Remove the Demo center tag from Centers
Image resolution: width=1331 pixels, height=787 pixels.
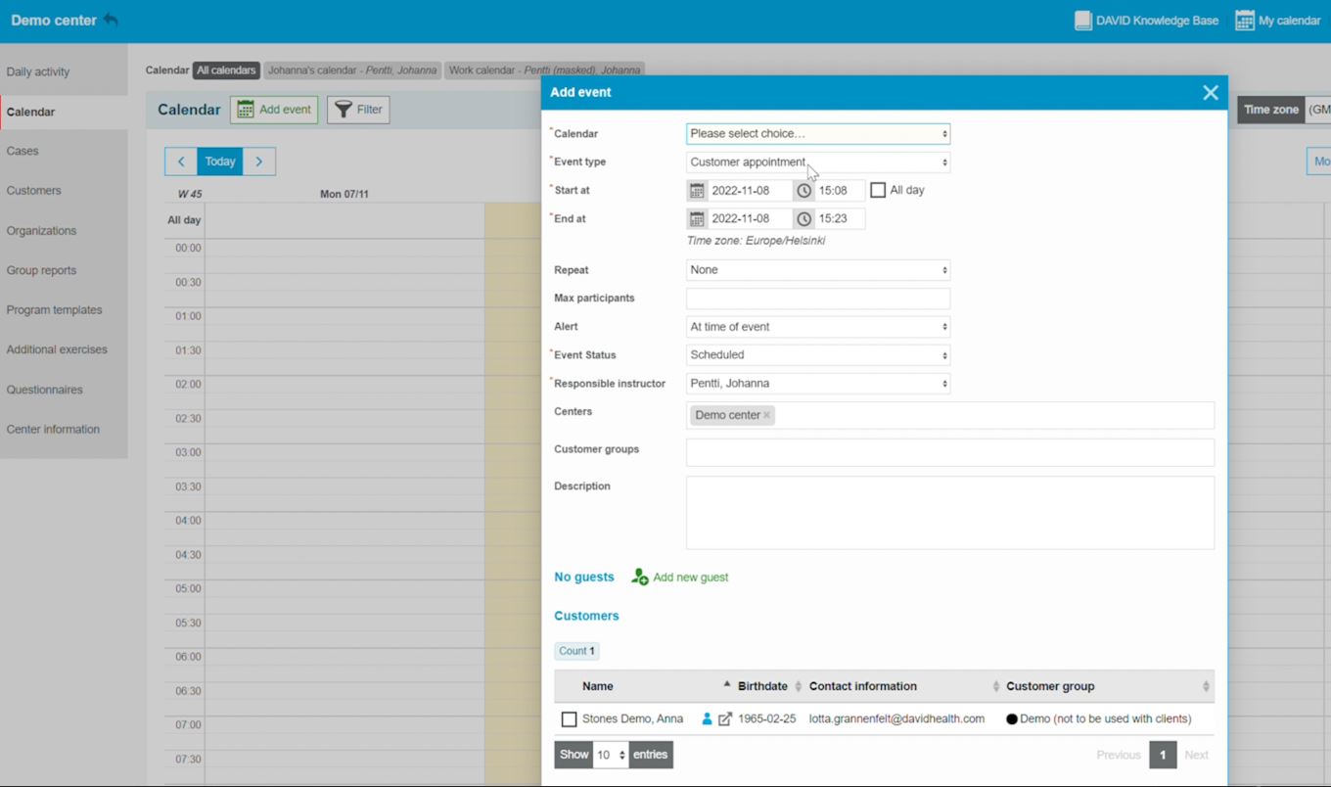(765, 415)
